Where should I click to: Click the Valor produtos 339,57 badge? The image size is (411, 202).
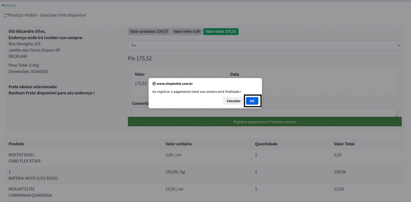(149, 31)
